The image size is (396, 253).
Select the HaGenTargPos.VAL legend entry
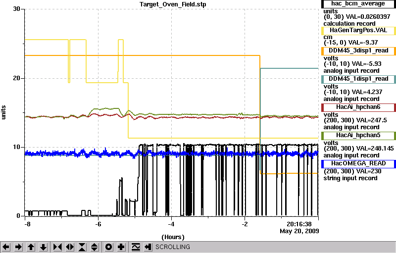358,31
